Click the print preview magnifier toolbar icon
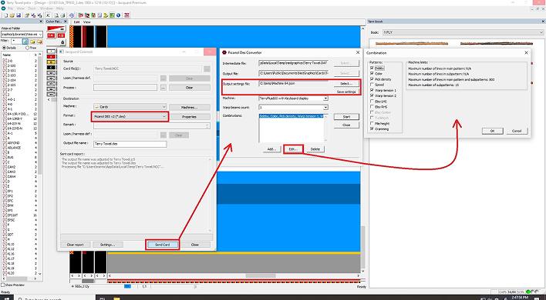Screen dimensions: 546x300 [x=56, y=15]
